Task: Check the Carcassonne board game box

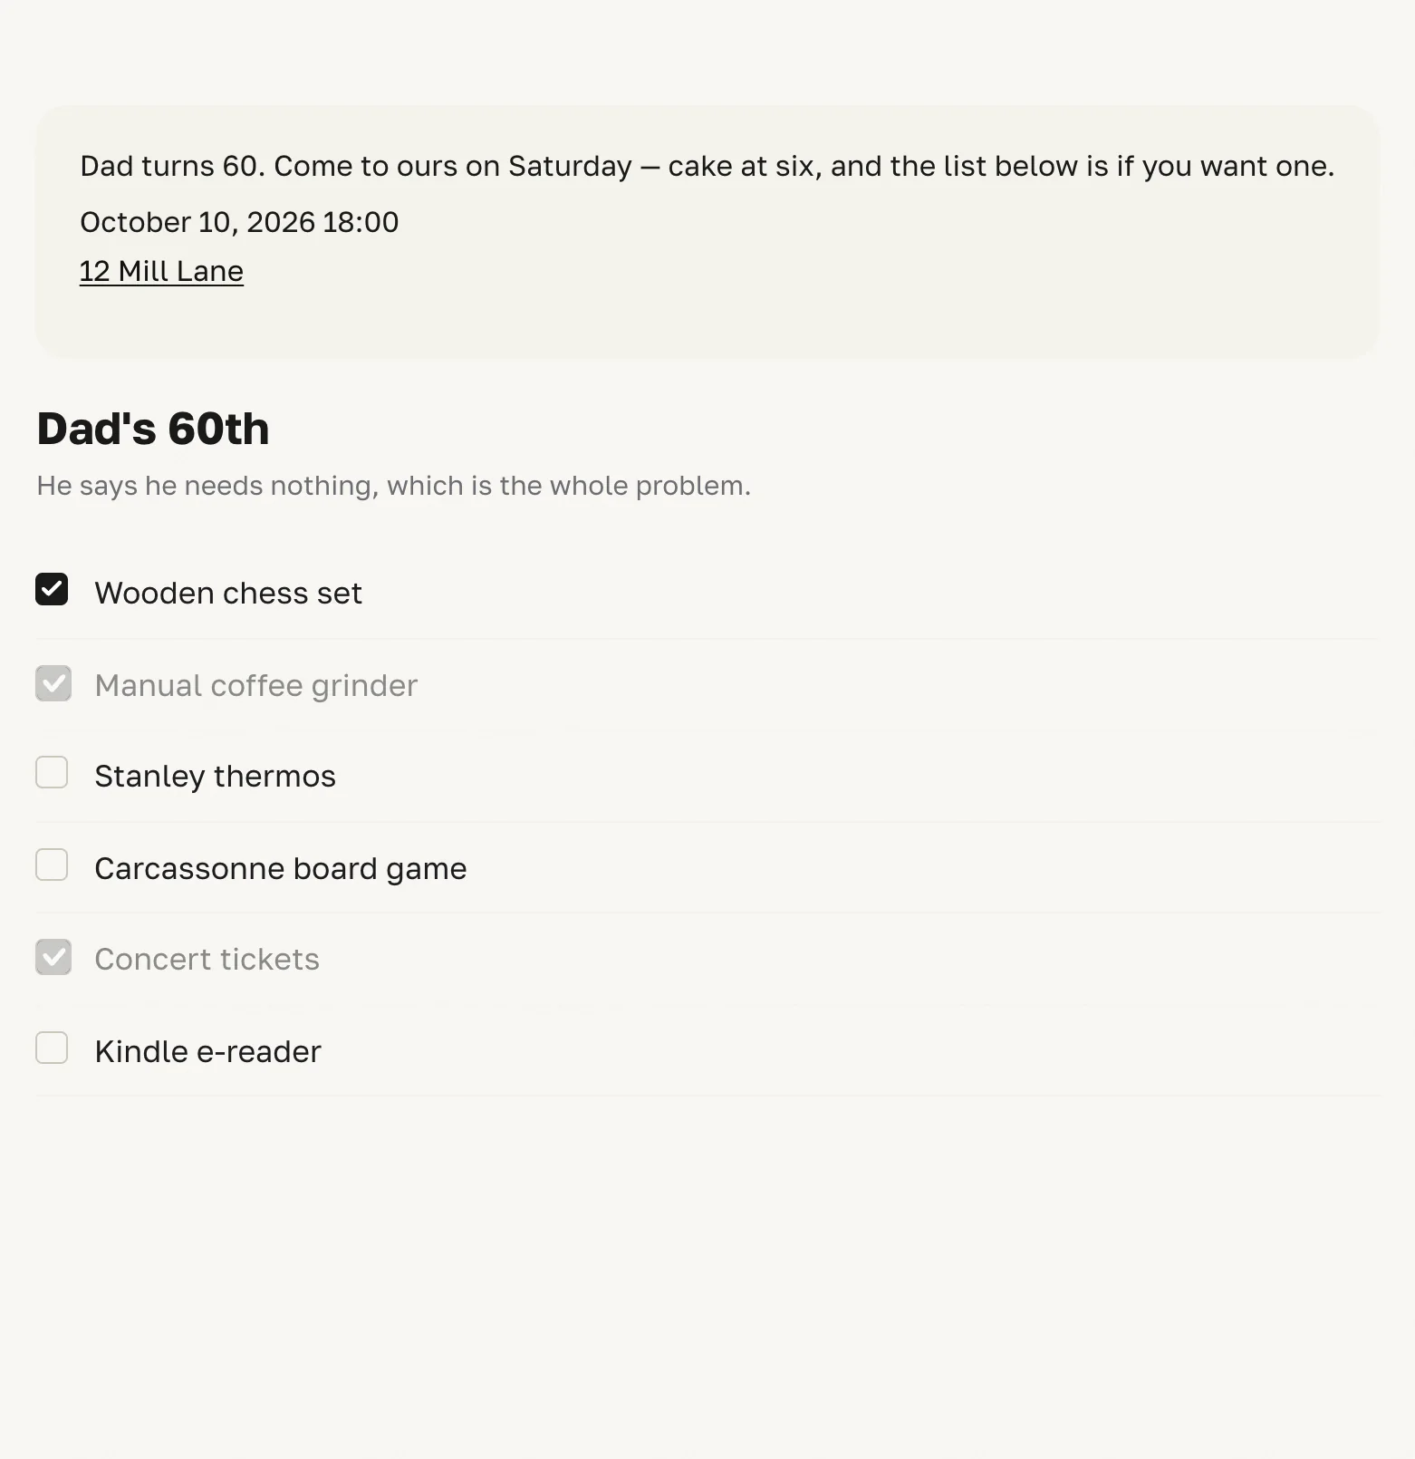Action: click(x=52, y=865)
